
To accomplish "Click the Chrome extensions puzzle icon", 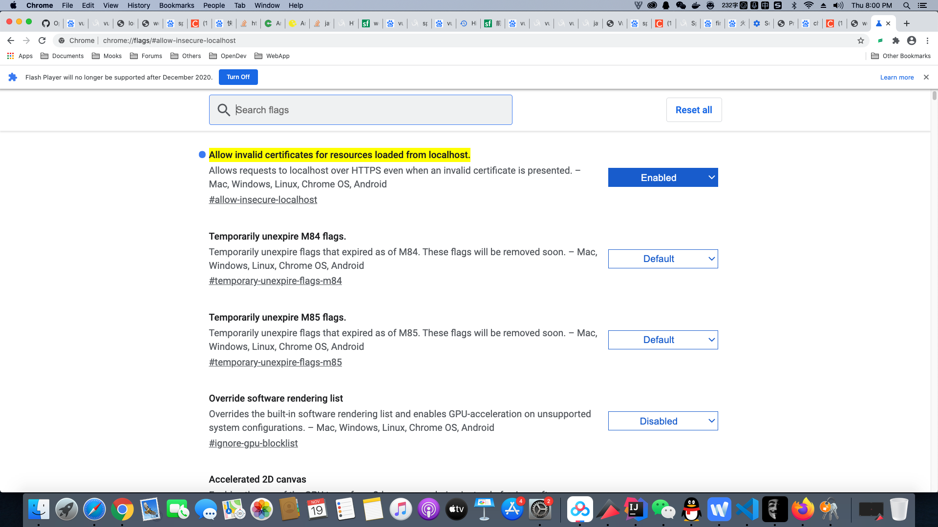I will [896, 41].
